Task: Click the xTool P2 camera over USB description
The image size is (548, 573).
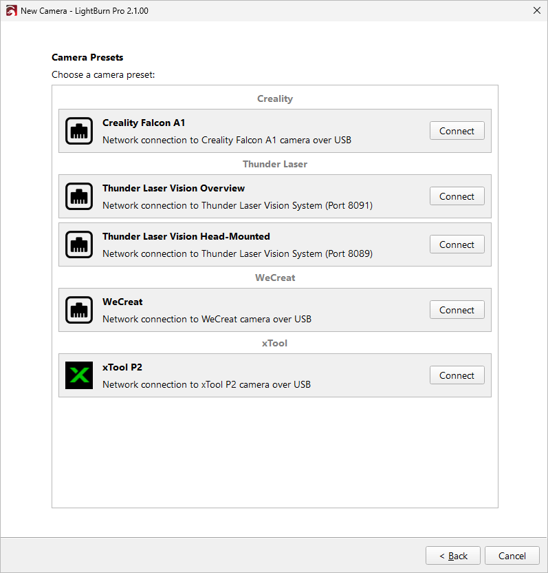Action: click(206, 384)
